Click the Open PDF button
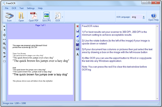This screenshot has height=107, width=162. click(x=33, y=17)
